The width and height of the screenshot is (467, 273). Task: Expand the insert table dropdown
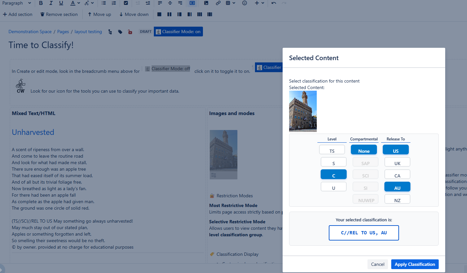(x=234, y=3)
